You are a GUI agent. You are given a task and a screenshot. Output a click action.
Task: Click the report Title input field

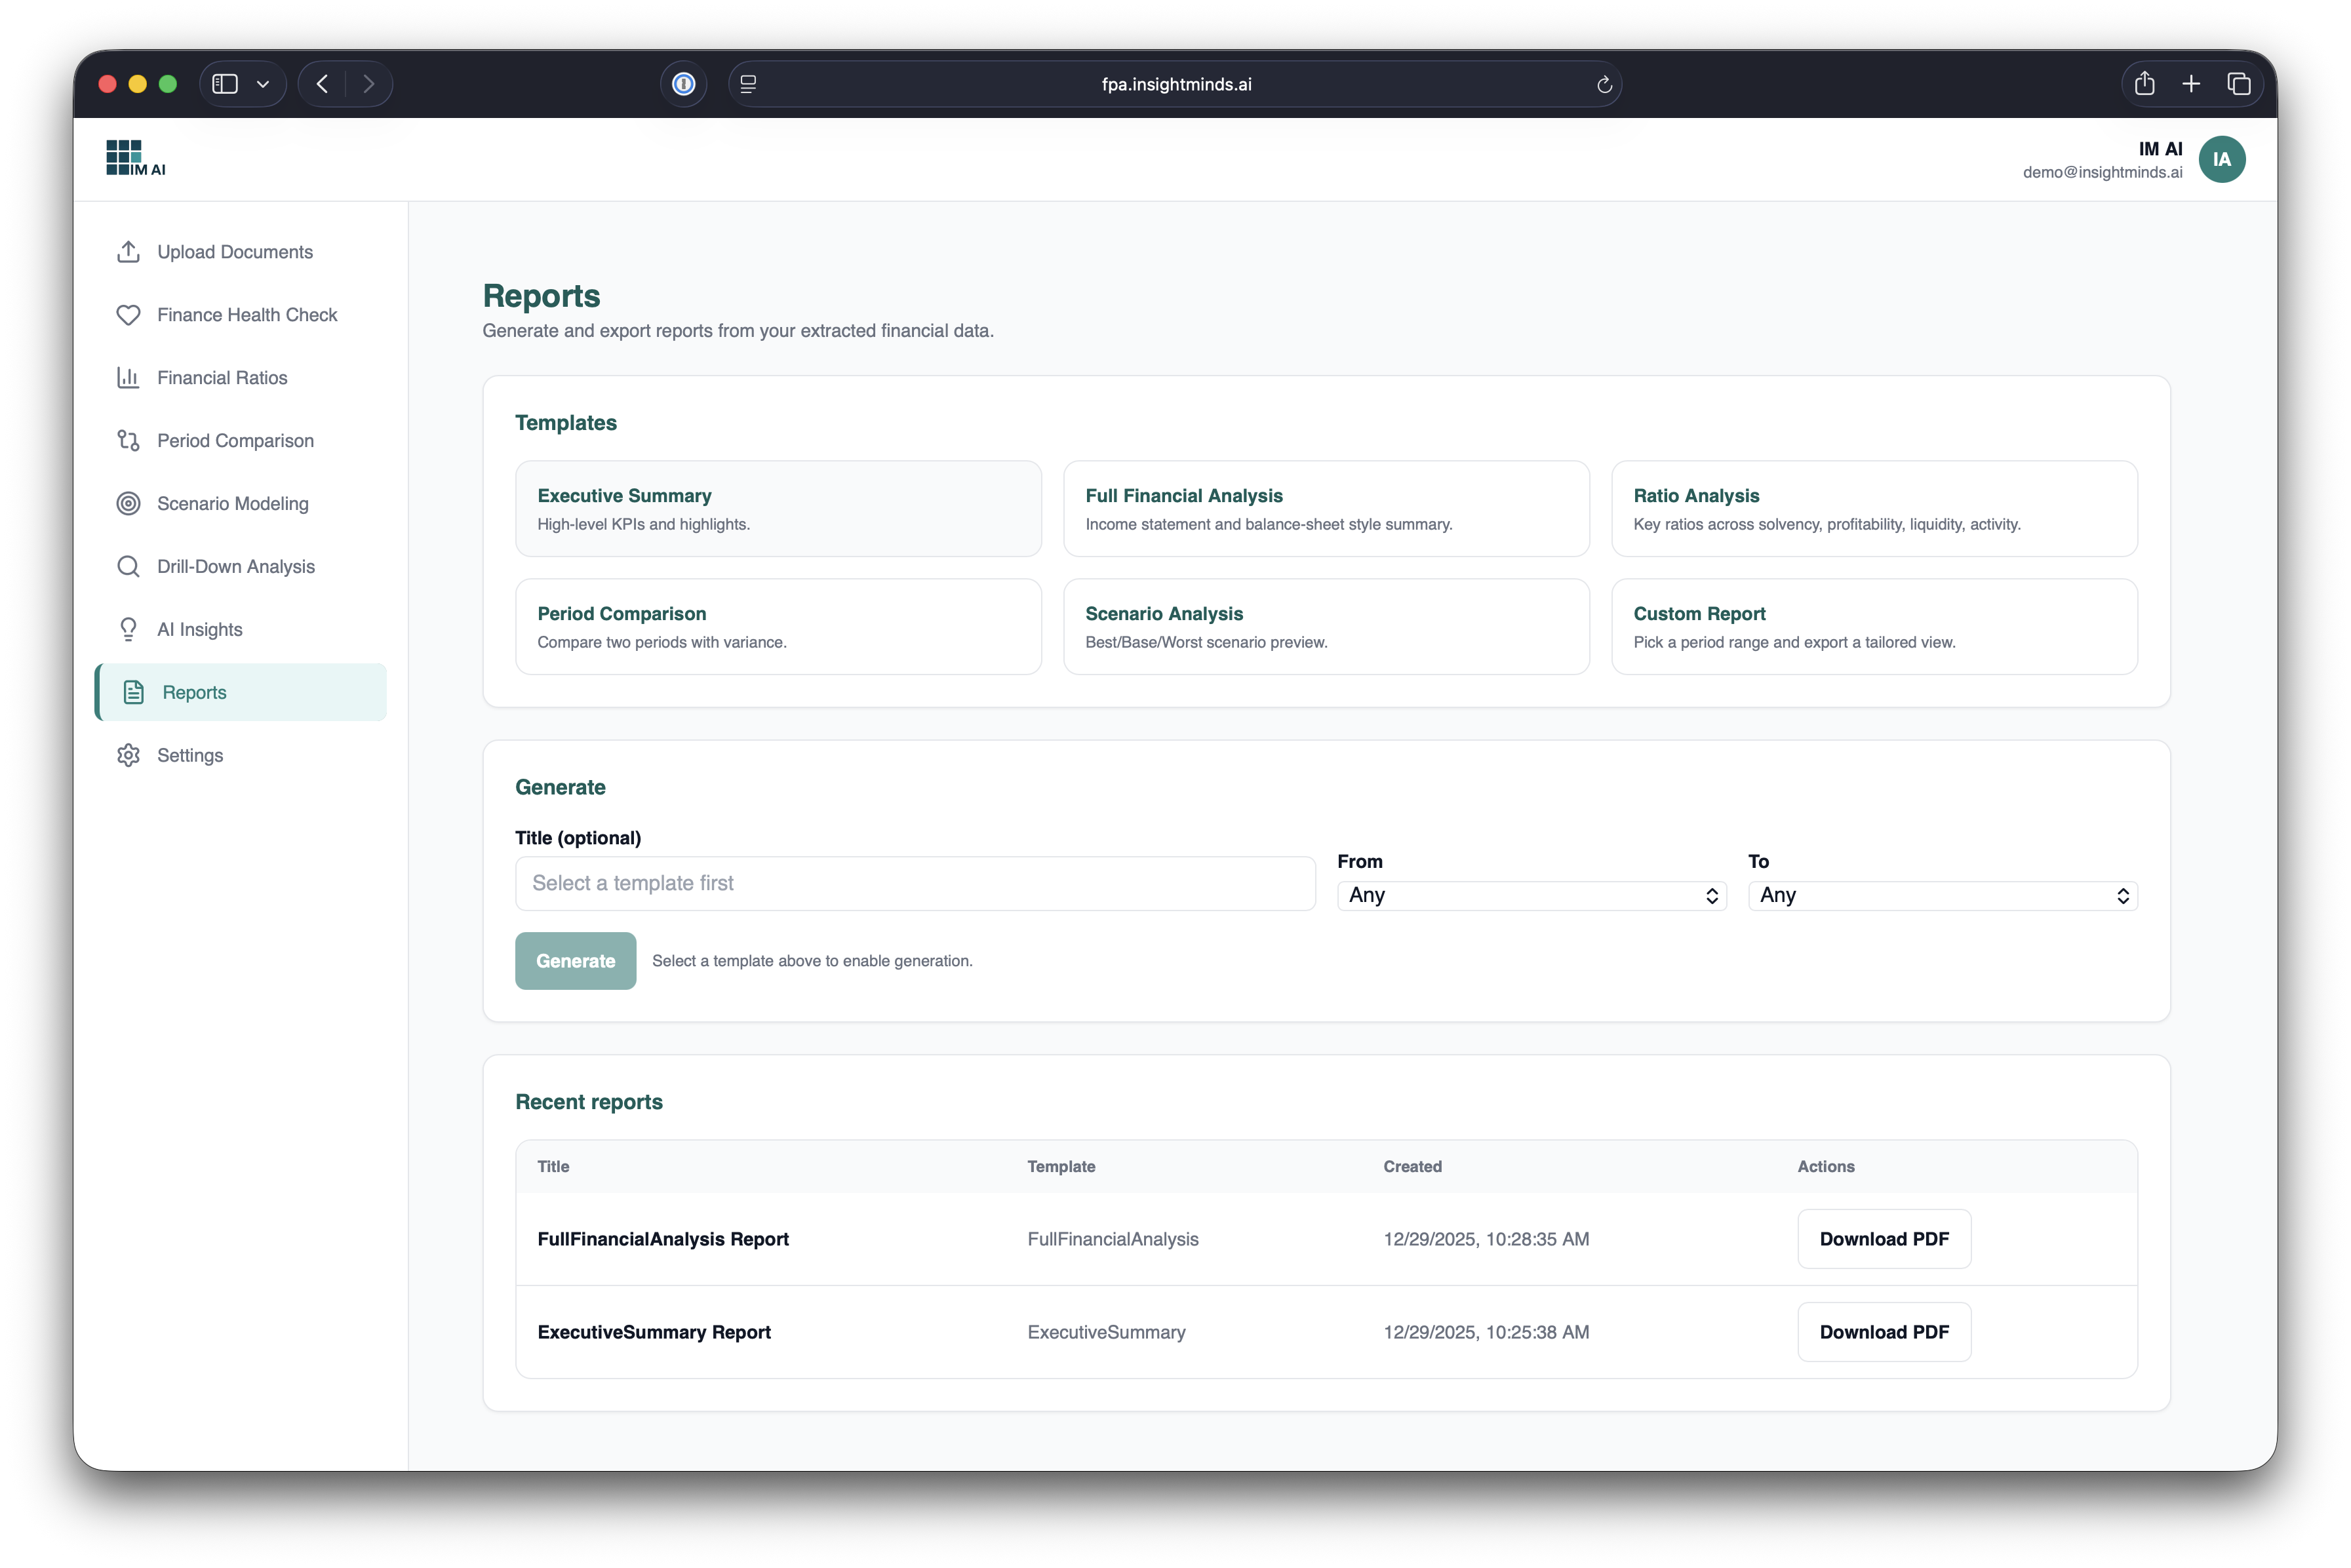point(914,883)
